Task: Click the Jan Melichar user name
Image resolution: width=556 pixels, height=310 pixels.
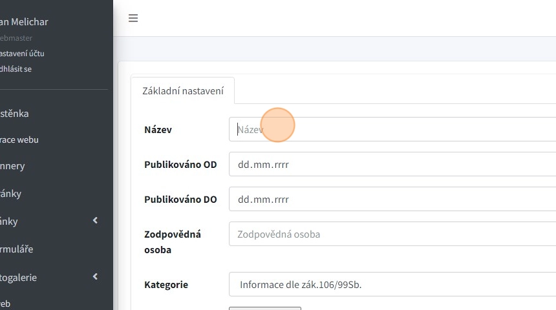Action: click(x=25, y=22)
